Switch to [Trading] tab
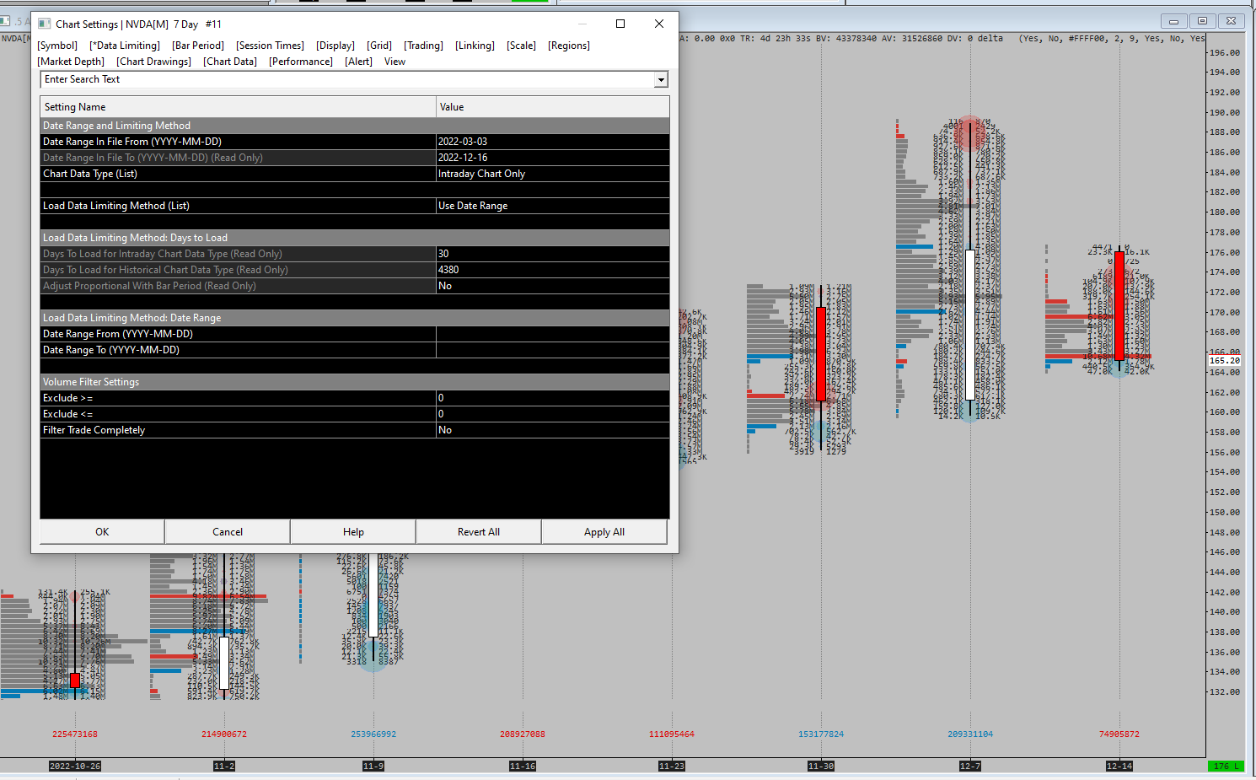This screenshot has width=1256, height=780. [423, 46]
